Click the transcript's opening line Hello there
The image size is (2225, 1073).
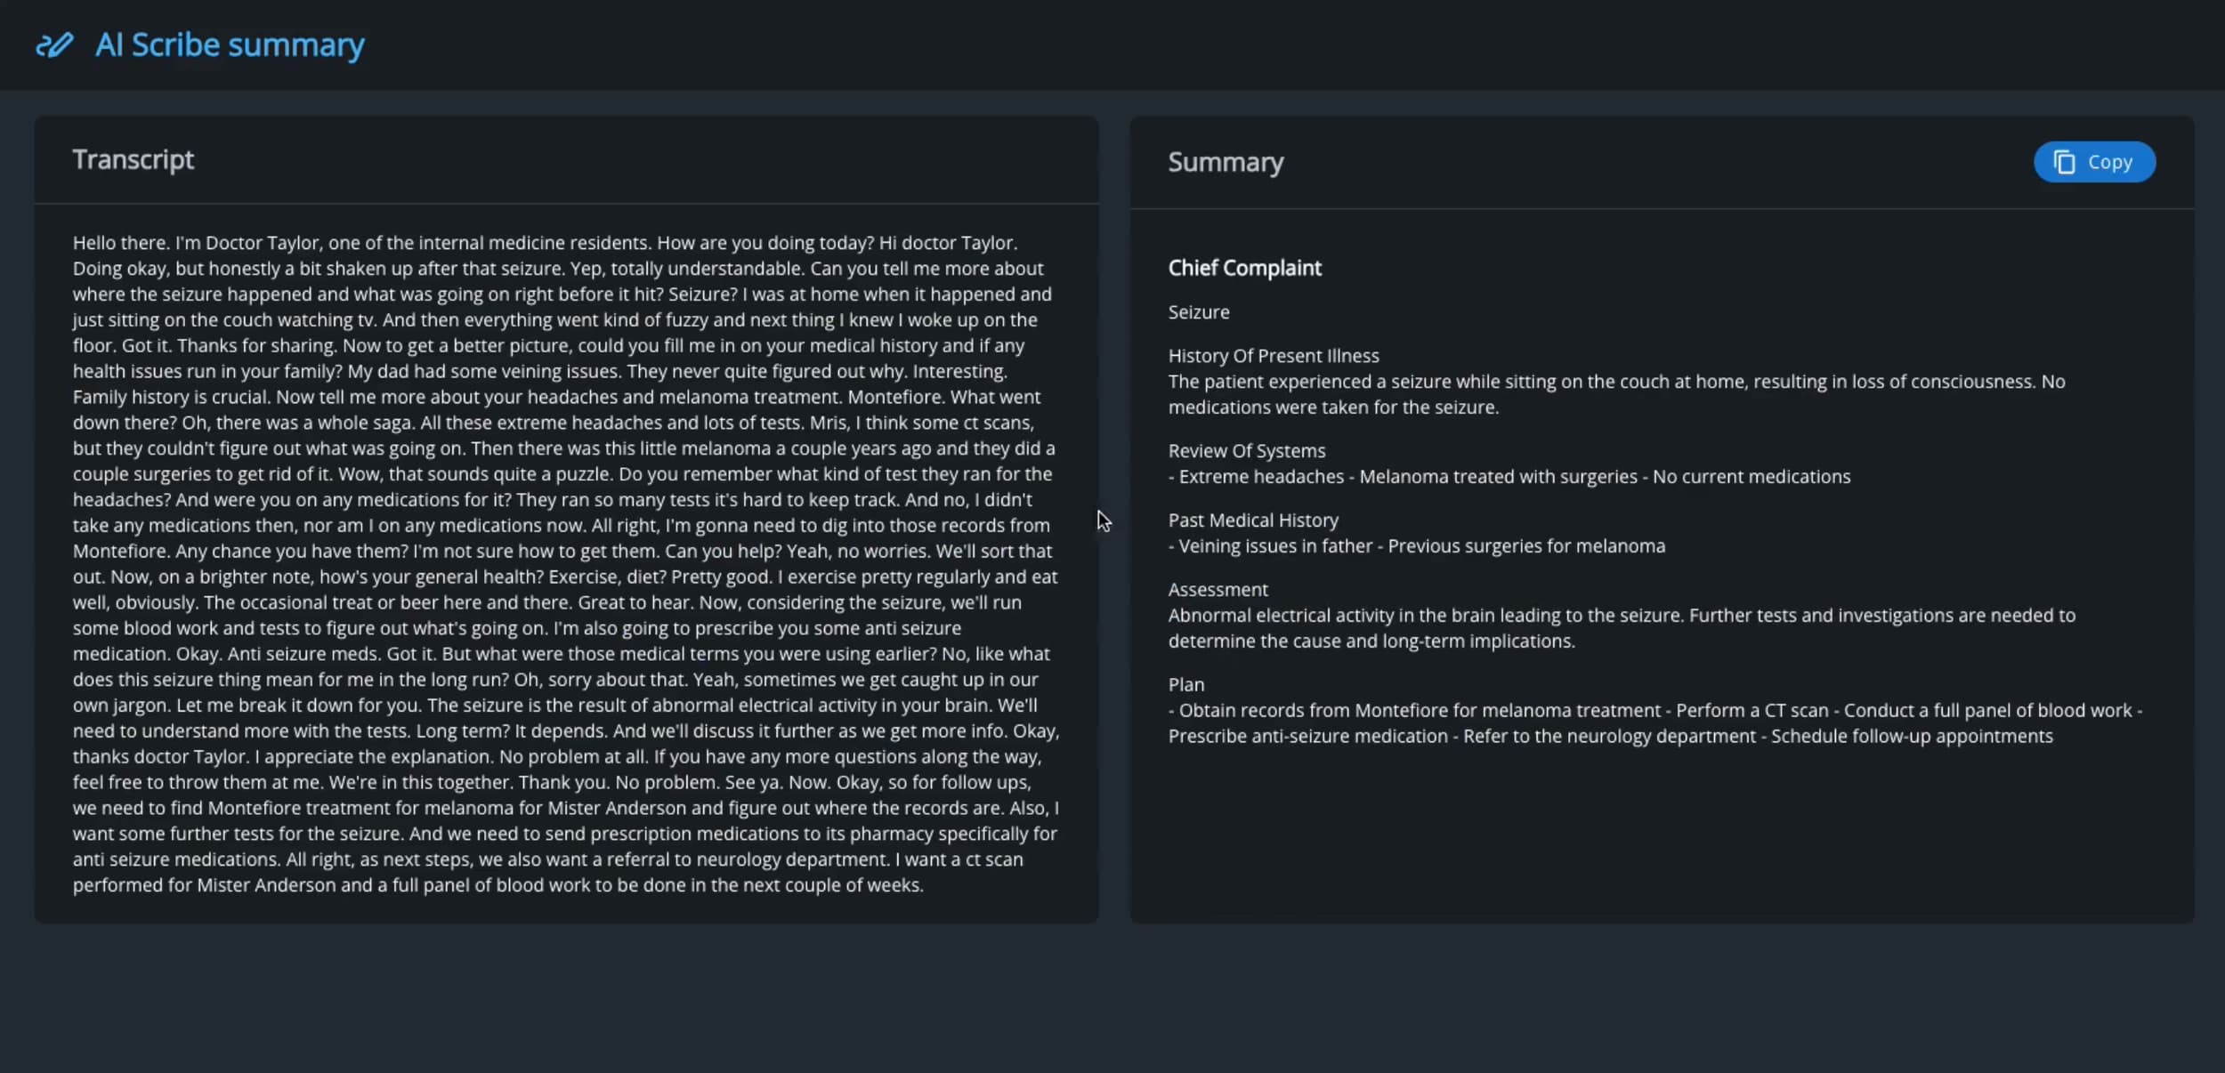click(x=545, y=243)
